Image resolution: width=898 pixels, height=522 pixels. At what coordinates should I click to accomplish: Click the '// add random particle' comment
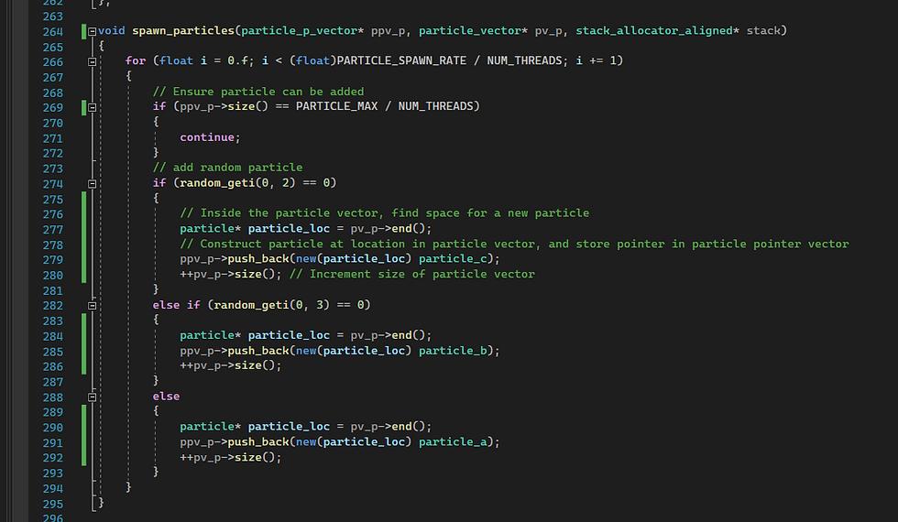(x=227, y=167)
